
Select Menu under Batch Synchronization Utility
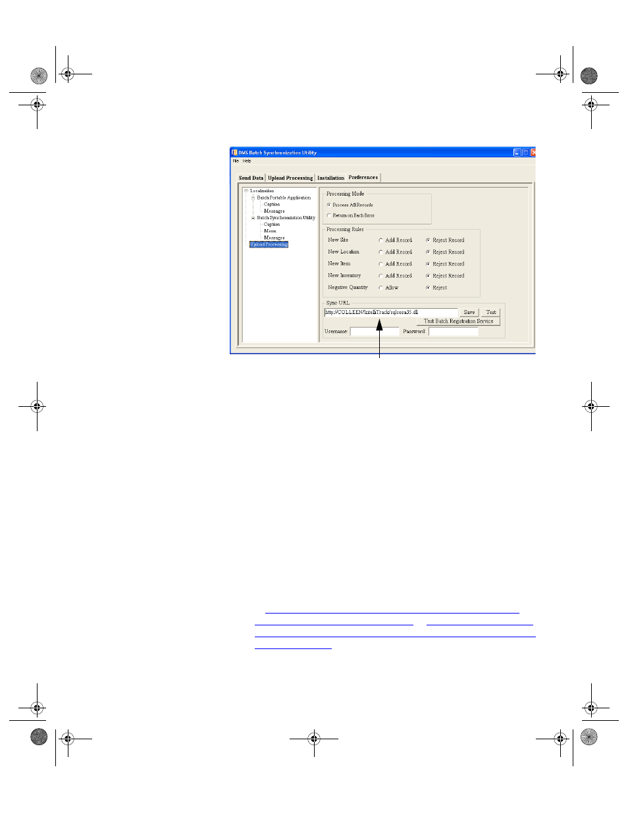270,231
